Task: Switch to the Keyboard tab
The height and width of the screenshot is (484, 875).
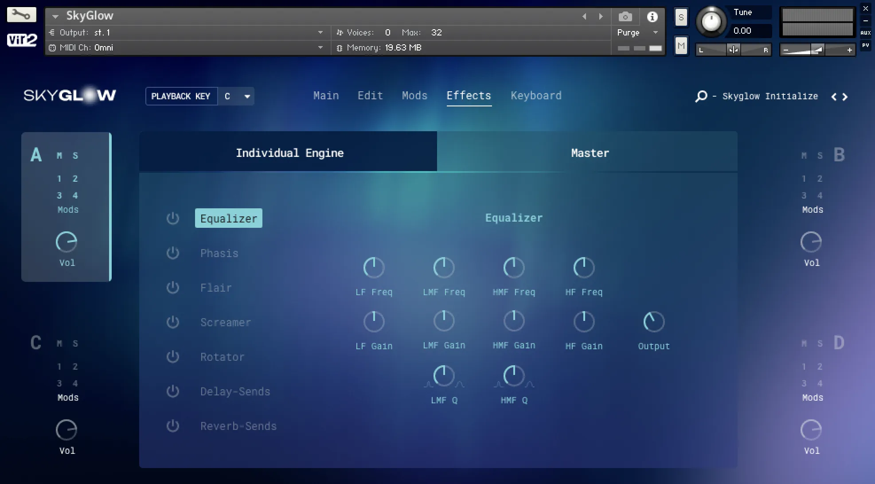Action: [536, 96]
